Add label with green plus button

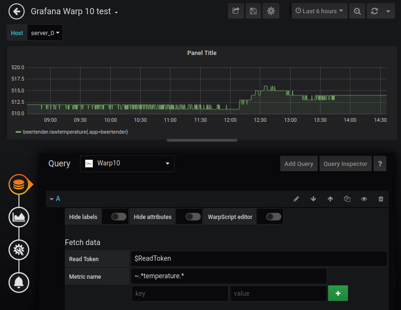pos(338,293)
